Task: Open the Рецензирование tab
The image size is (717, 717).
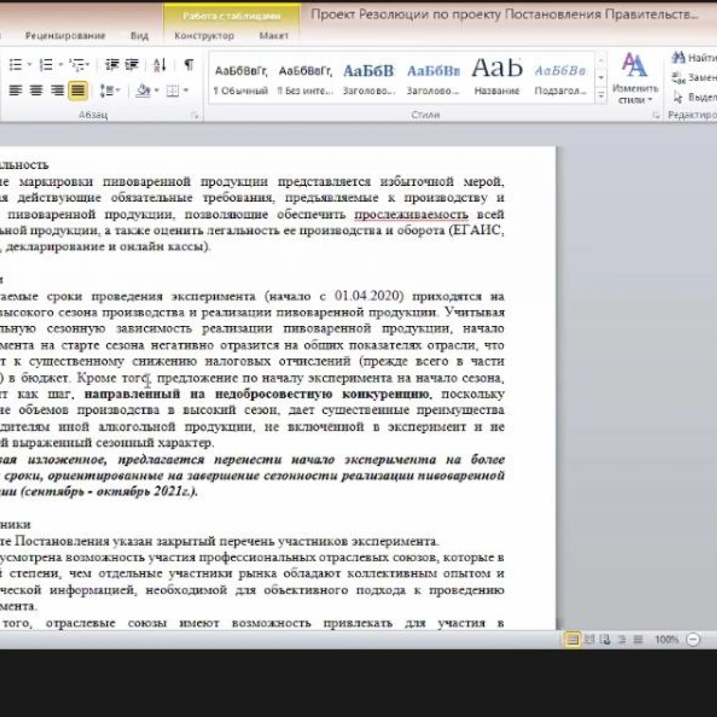Action: [65, 36]
